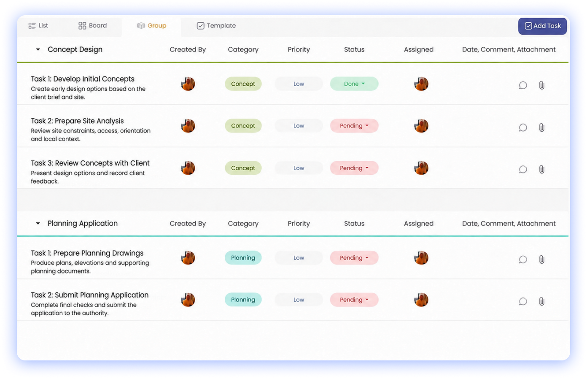Click Status column header in Planning Application group
Viewport: 587px width, 379px height.
[x=354, y=224]
